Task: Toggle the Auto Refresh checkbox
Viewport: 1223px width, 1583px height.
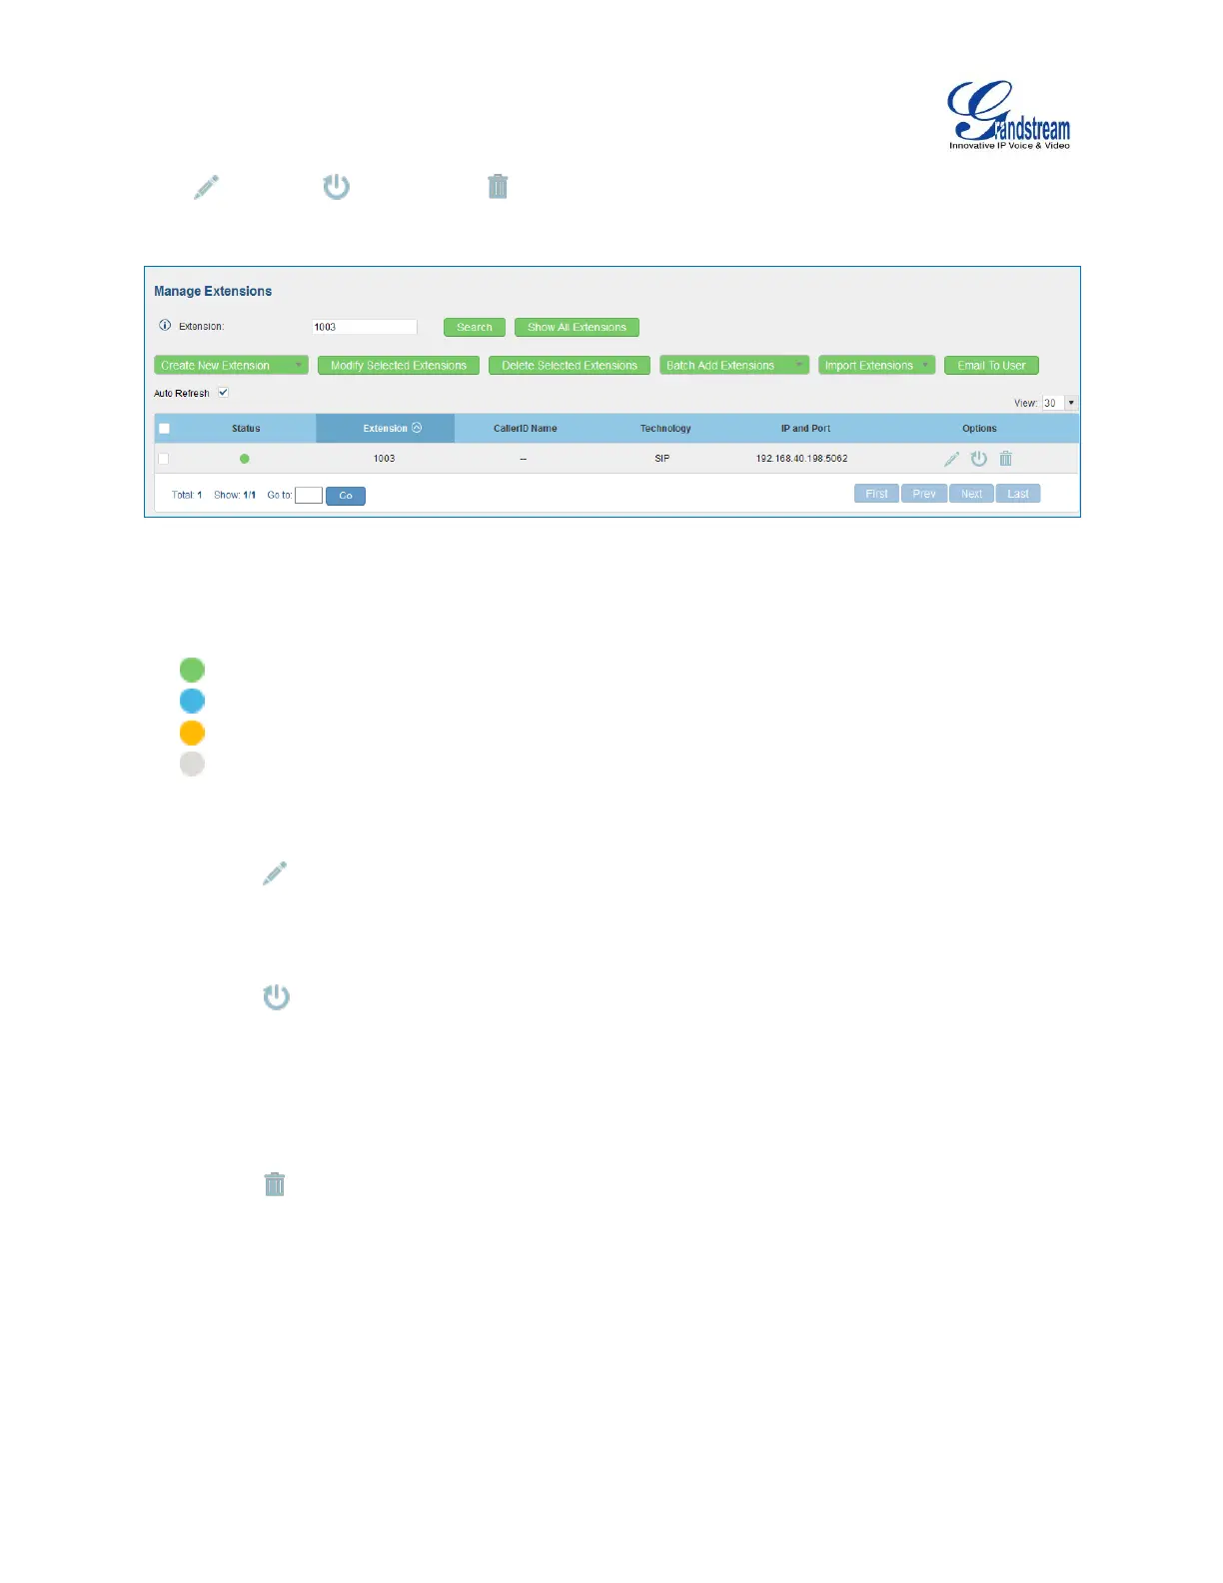Action: point(223,393)
